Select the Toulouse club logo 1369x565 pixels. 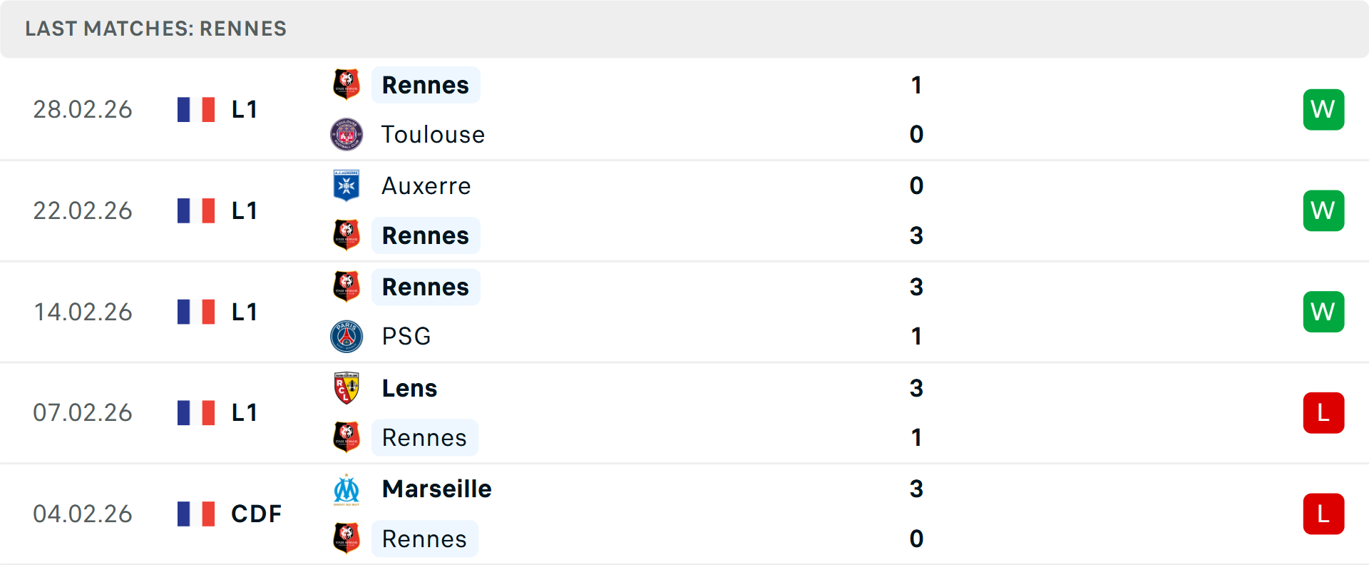click(347, 134)
